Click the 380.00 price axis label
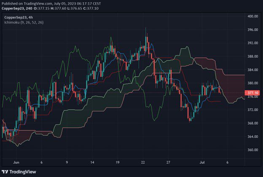This screenshot has height=177, width=263. [x=253, y=83]
